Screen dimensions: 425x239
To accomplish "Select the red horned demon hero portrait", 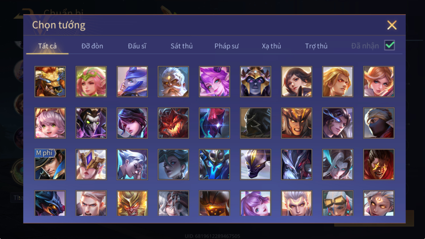I will pyautogui.click(x=173, y=123).
